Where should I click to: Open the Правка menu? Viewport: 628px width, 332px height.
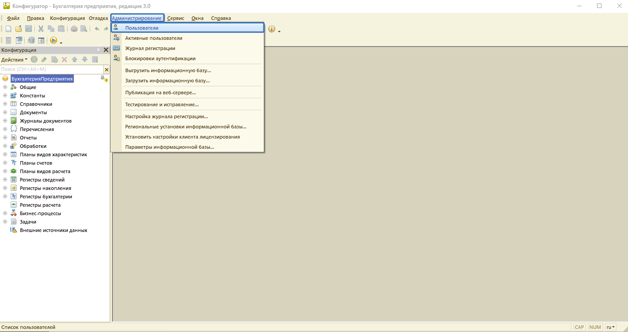(x=35, y=18)
